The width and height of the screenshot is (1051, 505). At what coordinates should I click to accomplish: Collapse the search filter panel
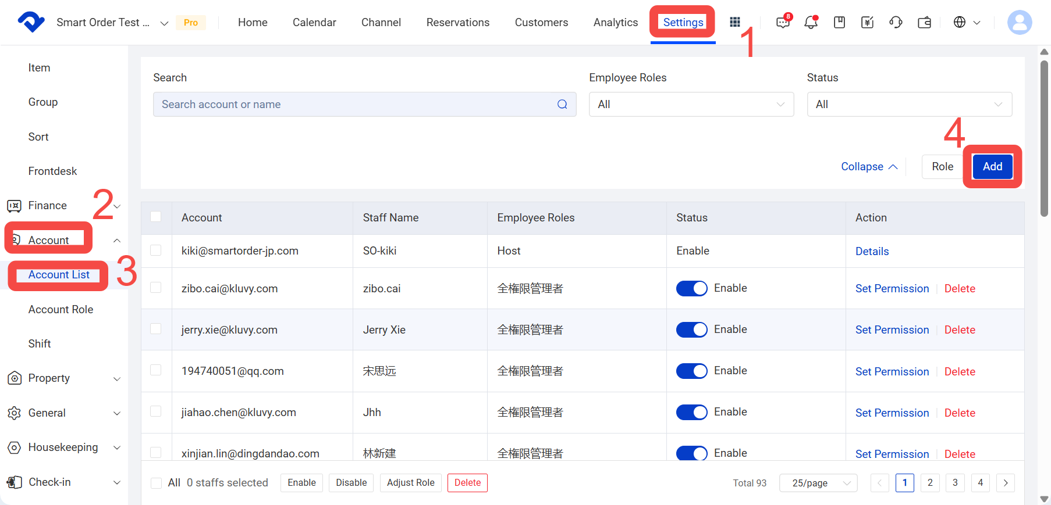[x=869, y=167]
